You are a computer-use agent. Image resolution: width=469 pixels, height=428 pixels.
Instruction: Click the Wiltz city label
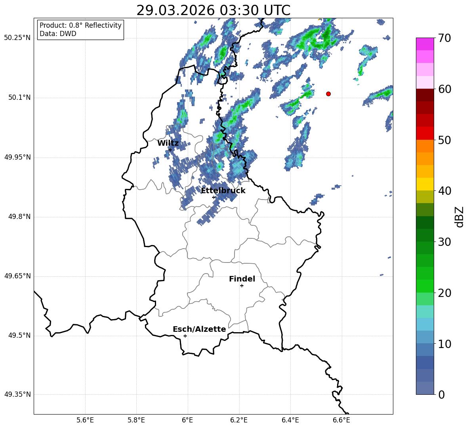click(168, 143)
